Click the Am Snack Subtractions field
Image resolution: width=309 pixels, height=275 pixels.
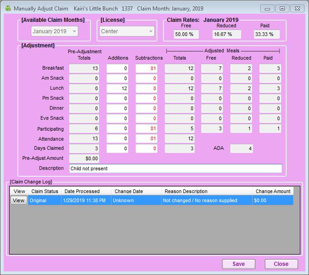click(146, 78)
